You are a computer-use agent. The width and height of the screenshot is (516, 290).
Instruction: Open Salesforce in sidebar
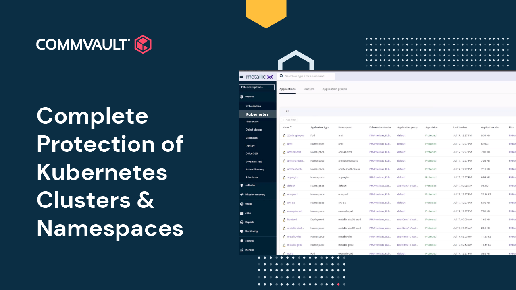[252, 177]
